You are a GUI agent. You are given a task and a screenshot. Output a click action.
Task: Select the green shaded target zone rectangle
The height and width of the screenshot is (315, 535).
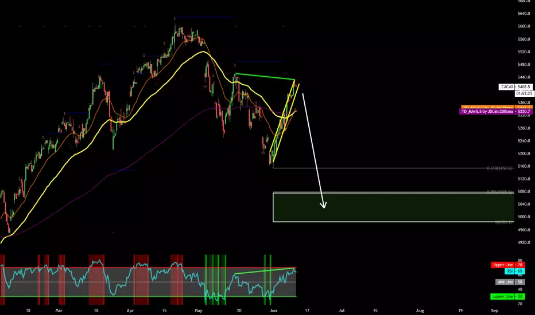[393, 207]
